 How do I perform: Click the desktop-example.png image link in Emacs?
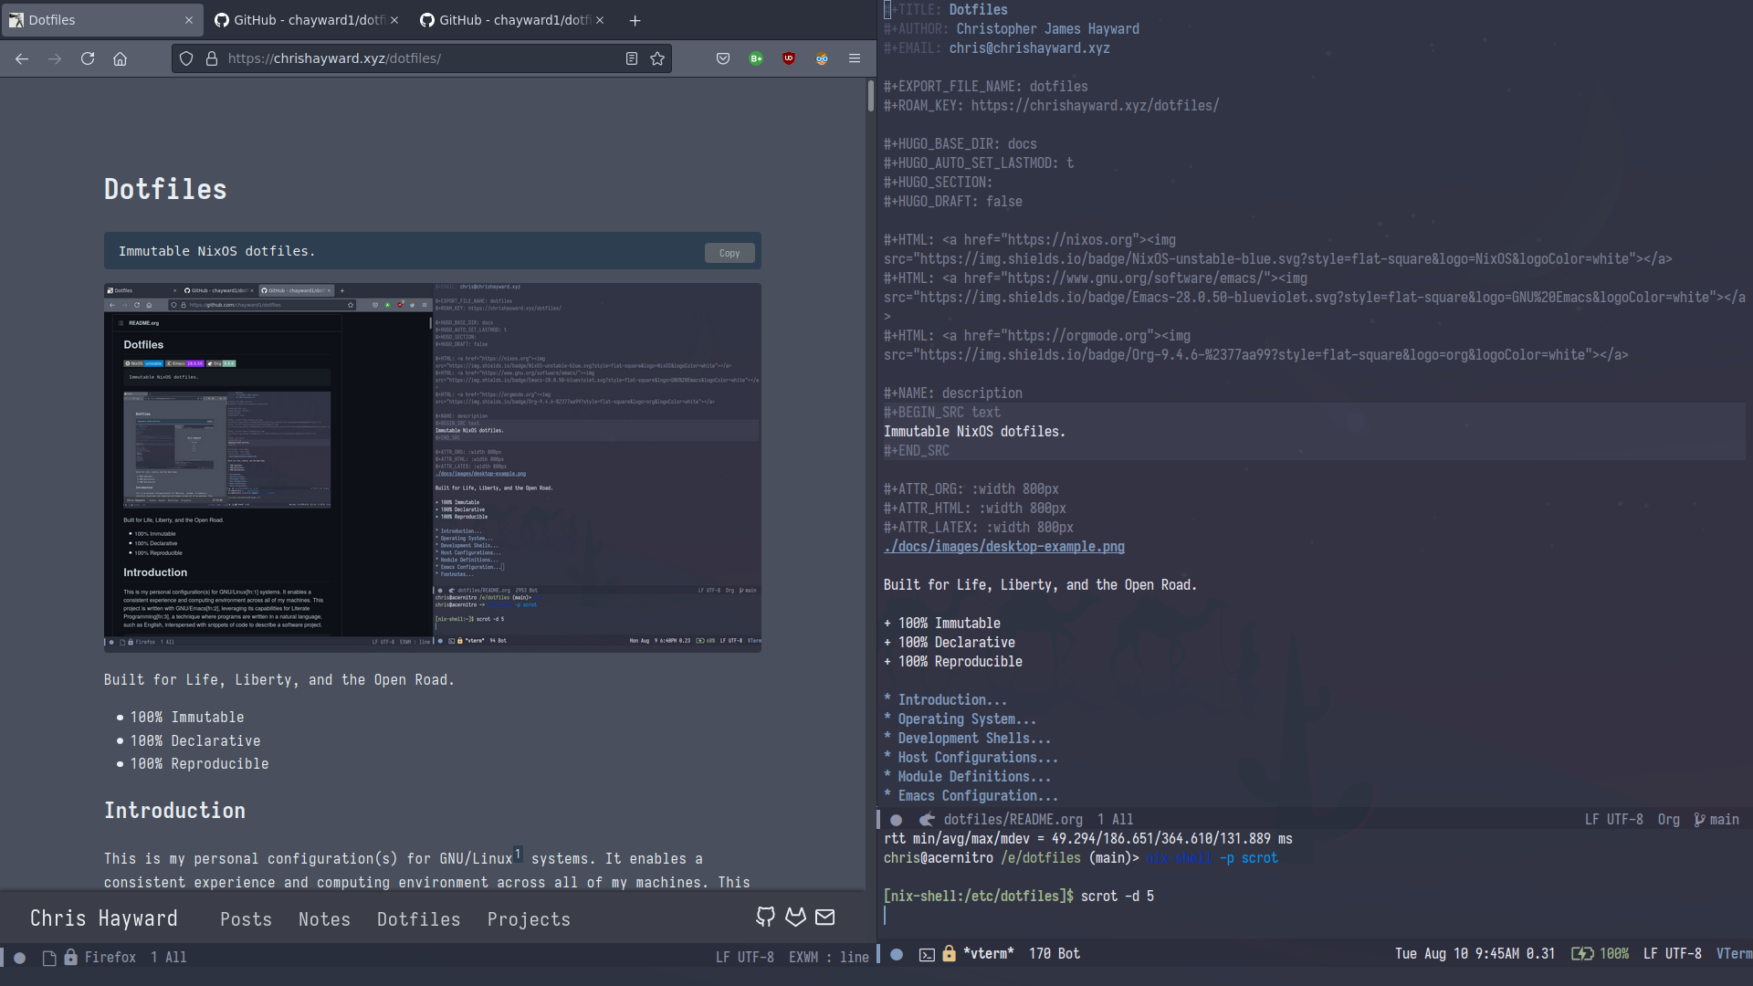coord(1004,547)
